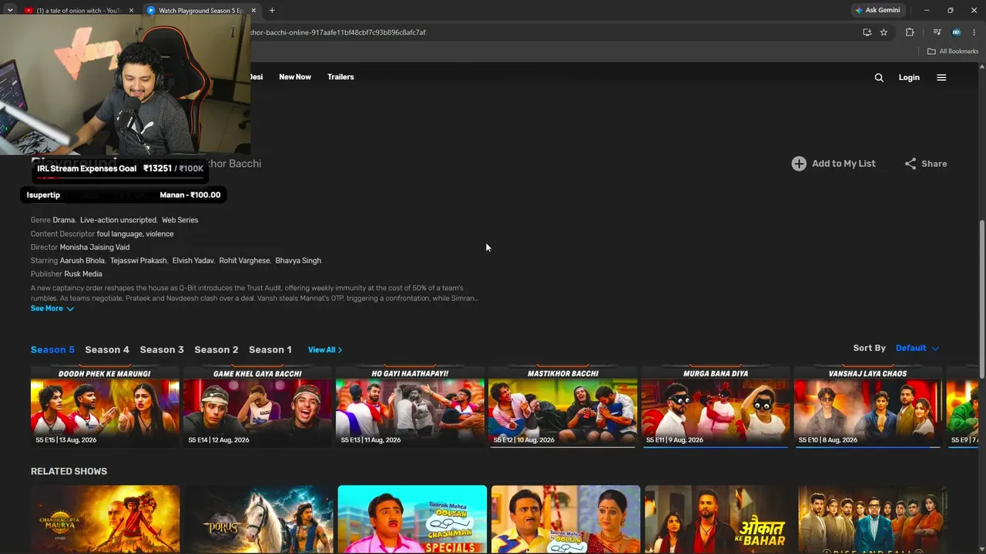
Task: Click the Ask Gemini button
Action: point(877,11)
